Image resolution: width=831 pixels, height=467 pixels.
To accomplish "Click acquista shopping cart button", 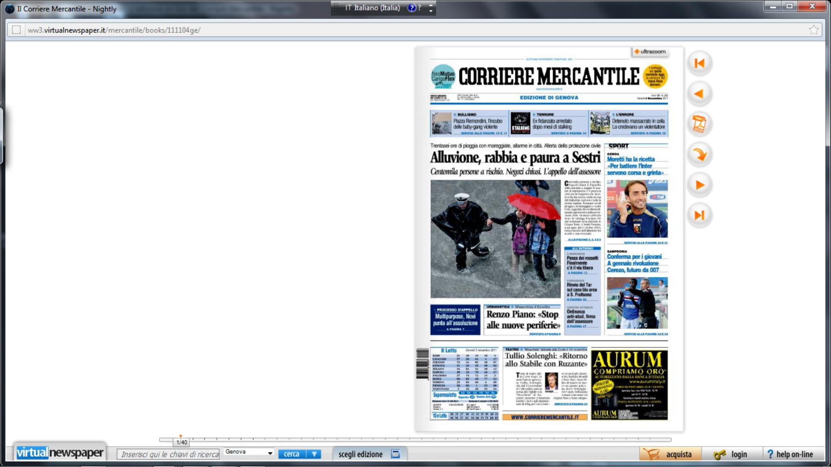I will point(670,454).
